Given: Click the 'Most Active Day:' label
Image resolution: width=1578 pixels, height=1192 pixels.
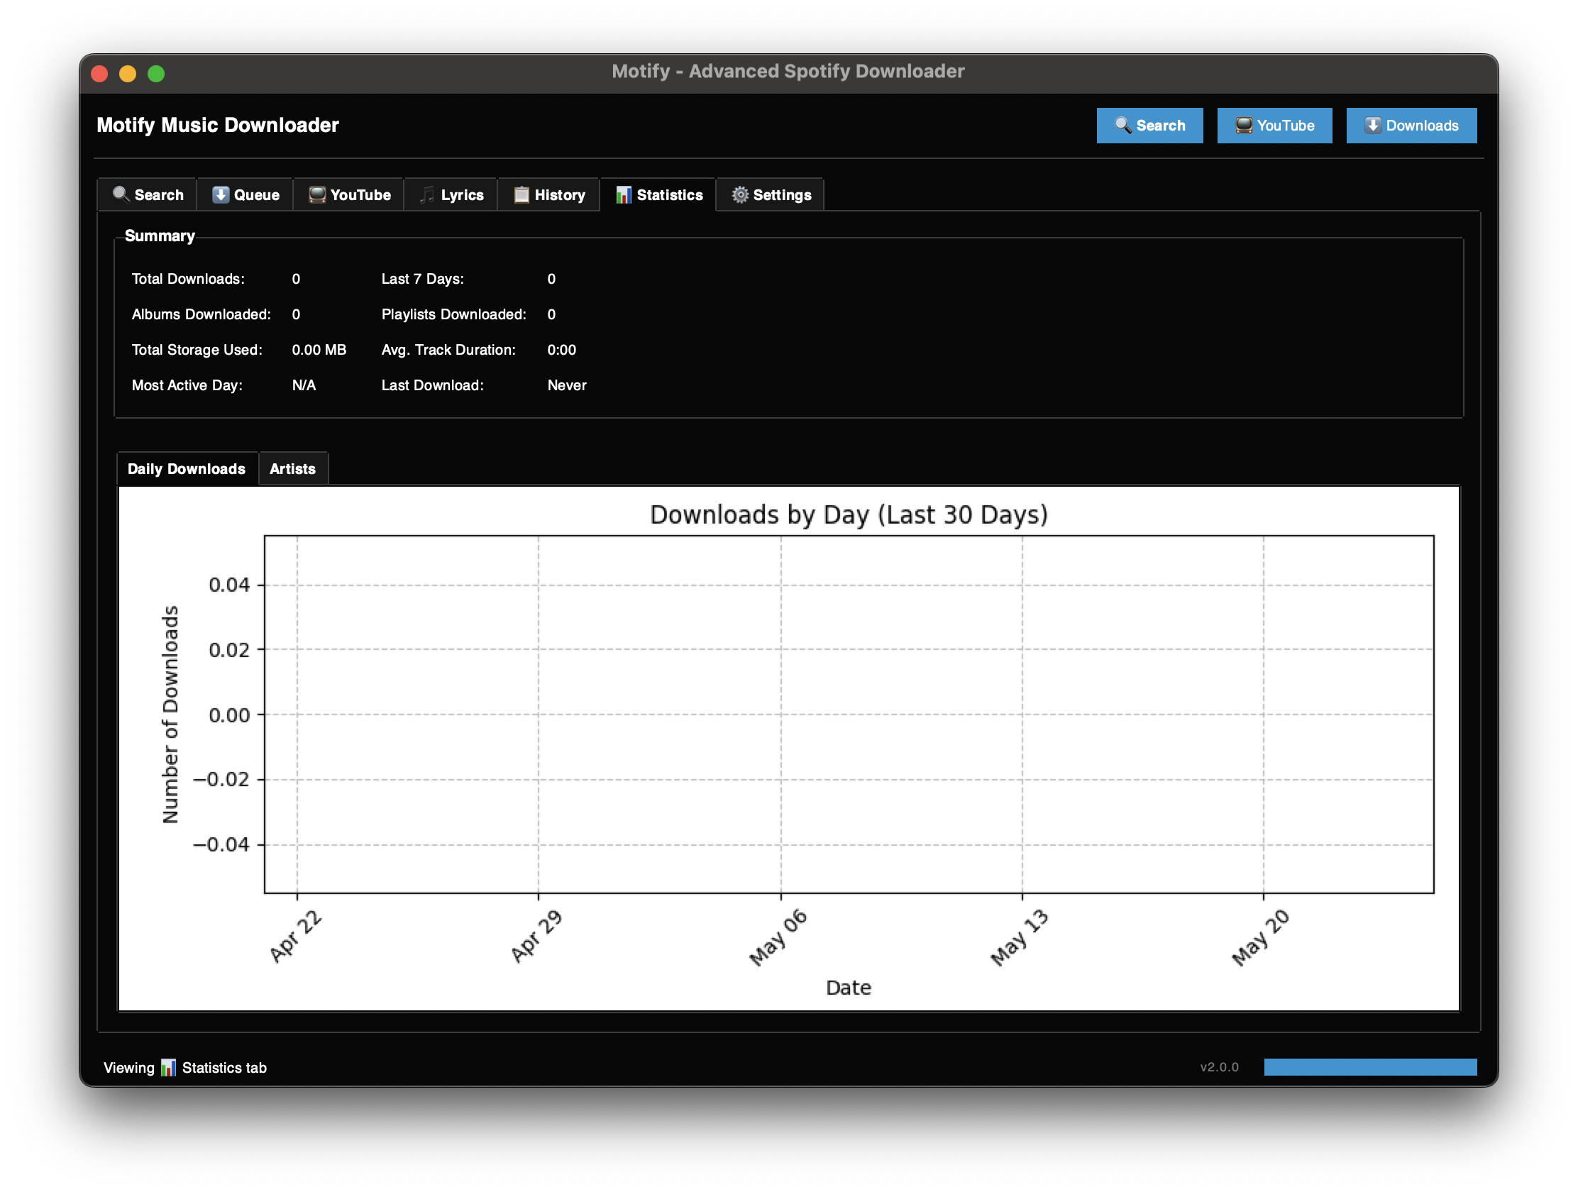Looking at the screenshot, I should pos(187,385).
